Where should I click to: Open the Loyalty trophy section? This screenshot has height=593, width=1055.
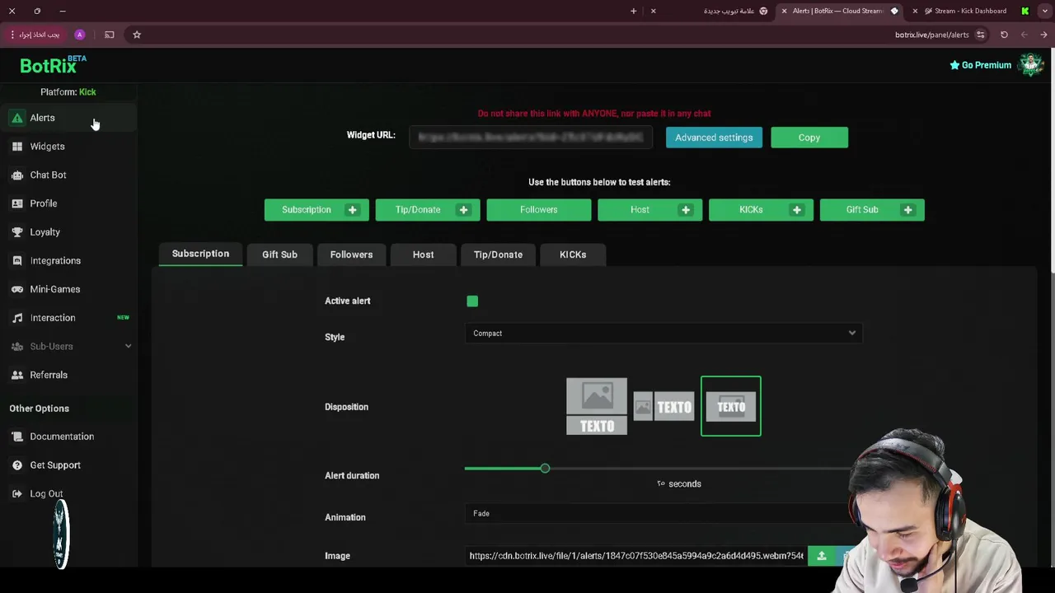45,232
